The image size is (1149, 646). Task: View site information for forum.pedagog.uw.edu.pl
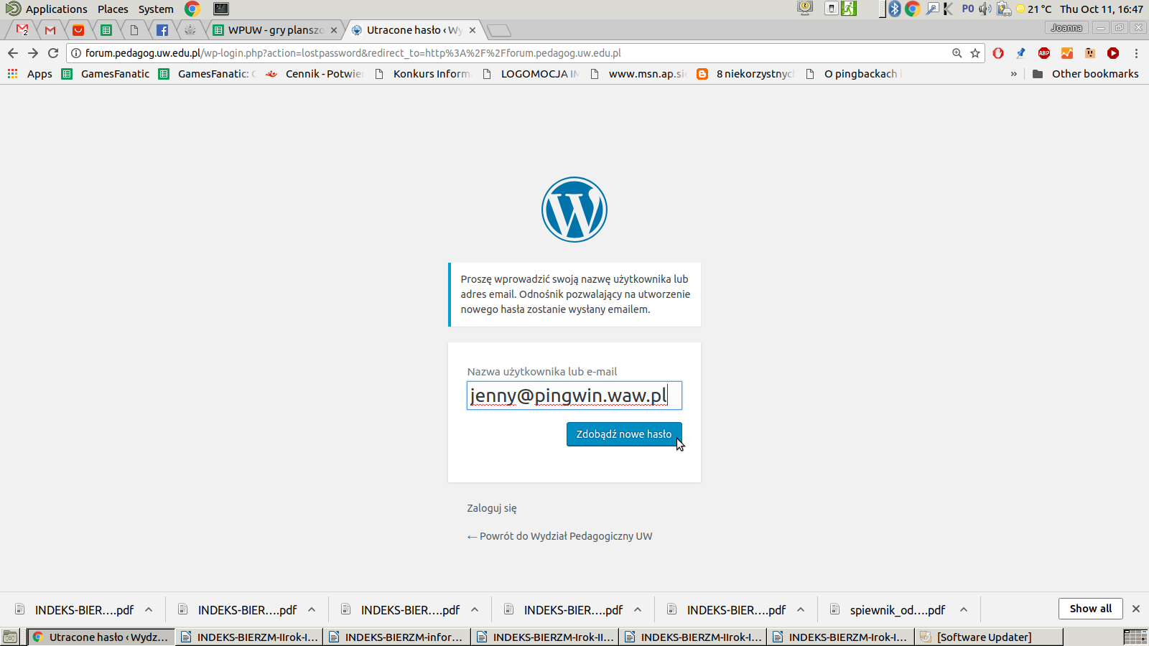pos(76,53)
